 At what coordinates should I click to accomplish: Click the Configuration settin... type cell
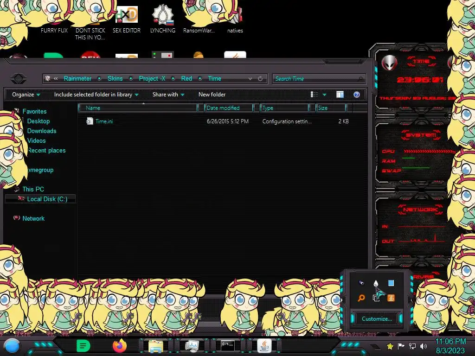pyautogui.click(x=287, y=121)
